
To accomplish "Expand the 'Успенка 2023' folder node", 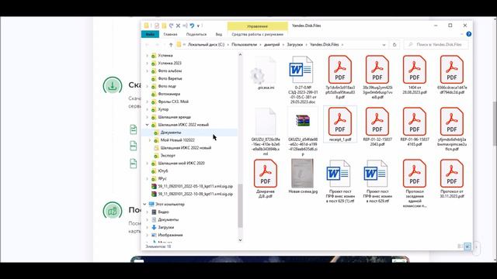I will [x=147, y=63].
